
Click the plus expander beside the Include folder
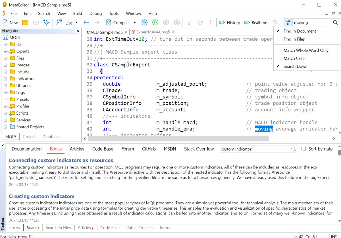coord(5,72)
